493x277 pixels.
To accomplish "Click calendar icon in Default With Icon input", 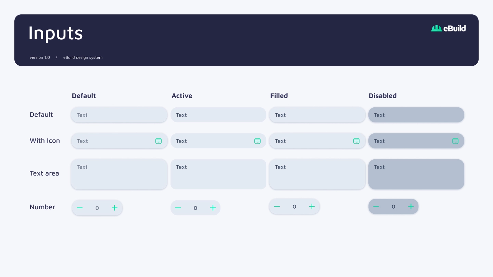I will (159, 141).
